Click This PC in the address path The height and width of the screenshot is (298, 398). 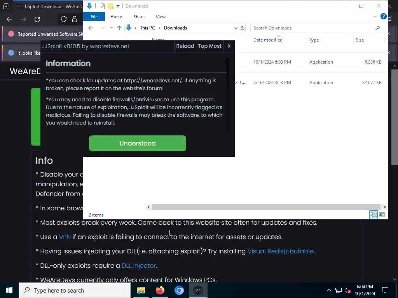pyautogui.click(x=147, y=28)
